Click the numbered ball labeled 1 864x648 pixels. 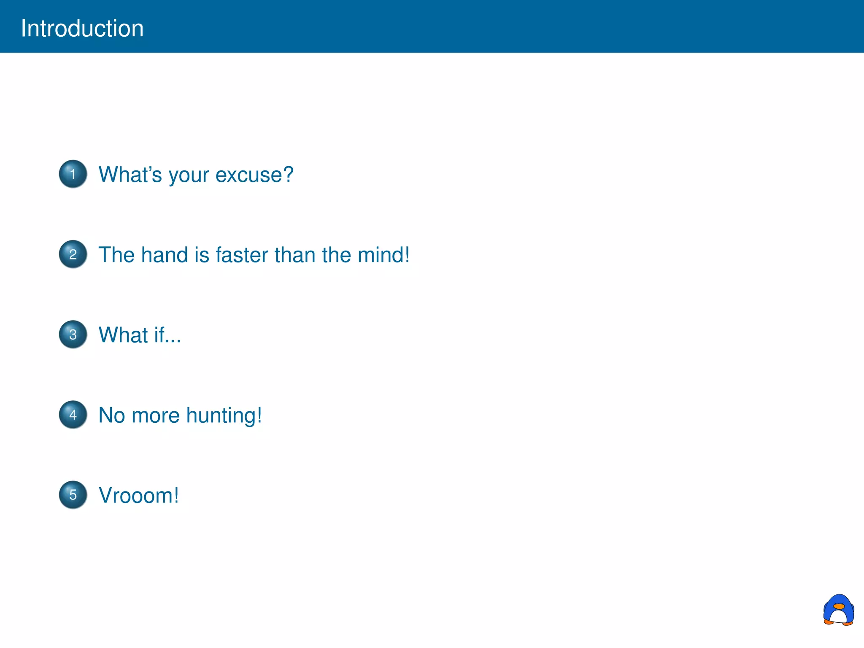[x=73, y=174]
